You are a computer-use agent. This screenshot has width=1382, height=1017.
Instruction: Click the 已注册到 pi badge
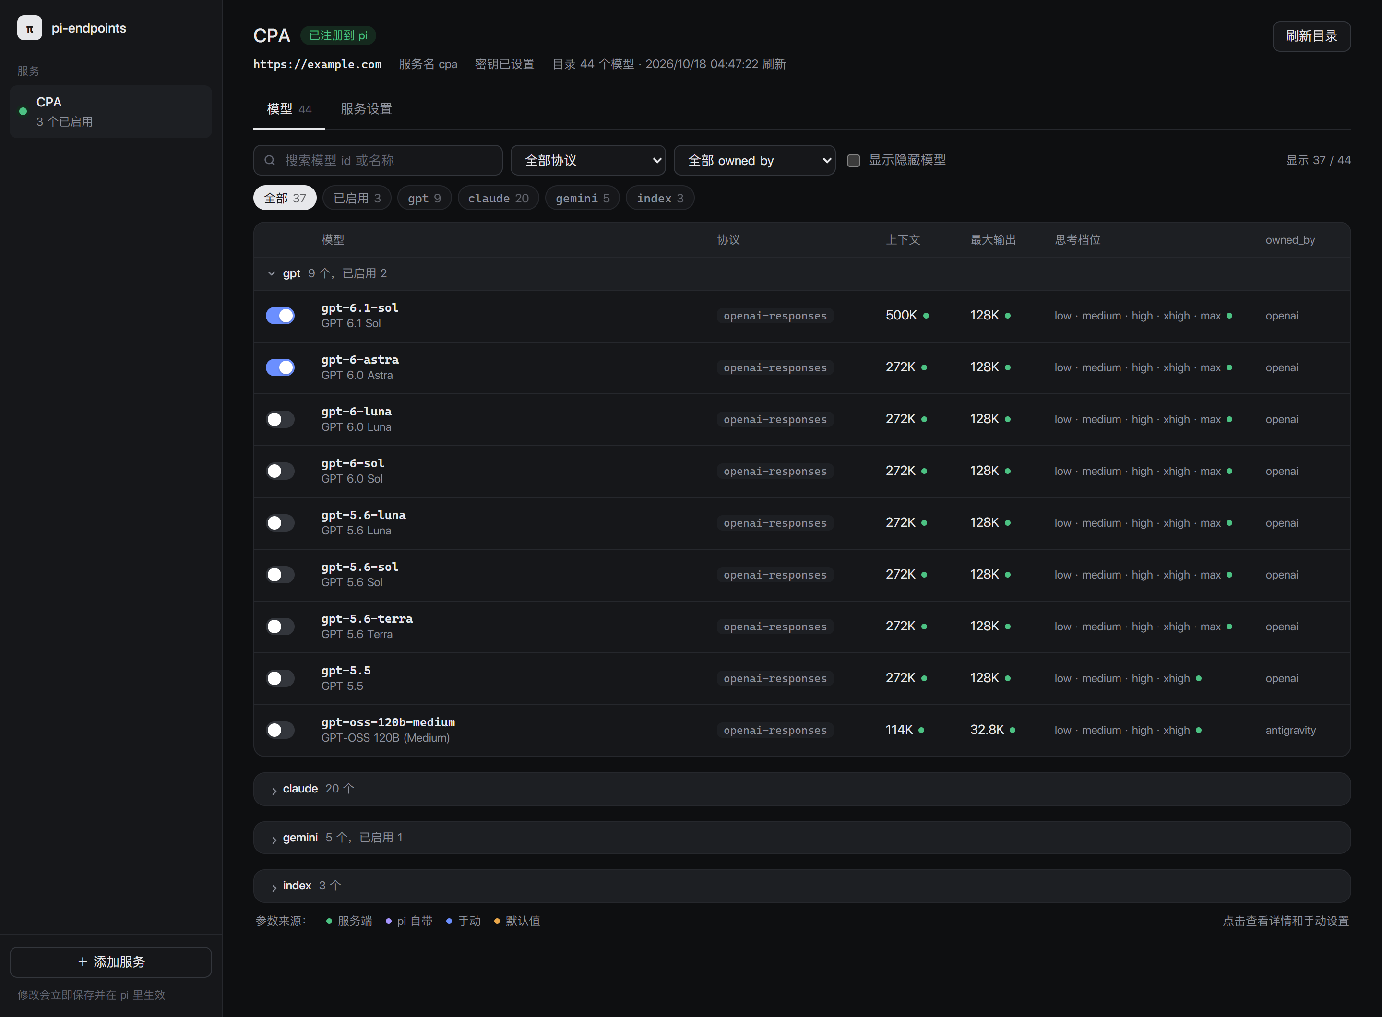pos(338,35)
